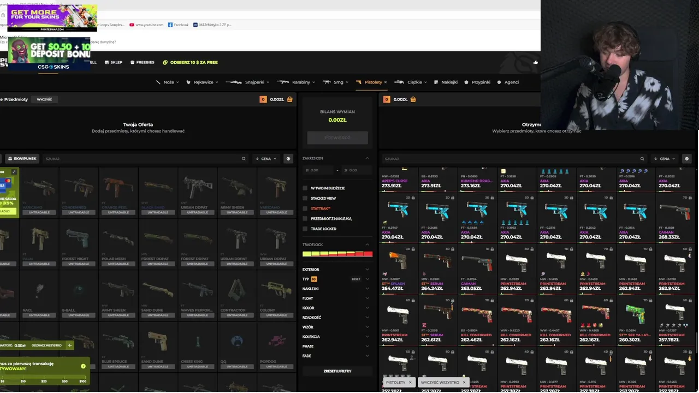
Task: Click the inventory refresh settings icon
Action: click(288, 159)
